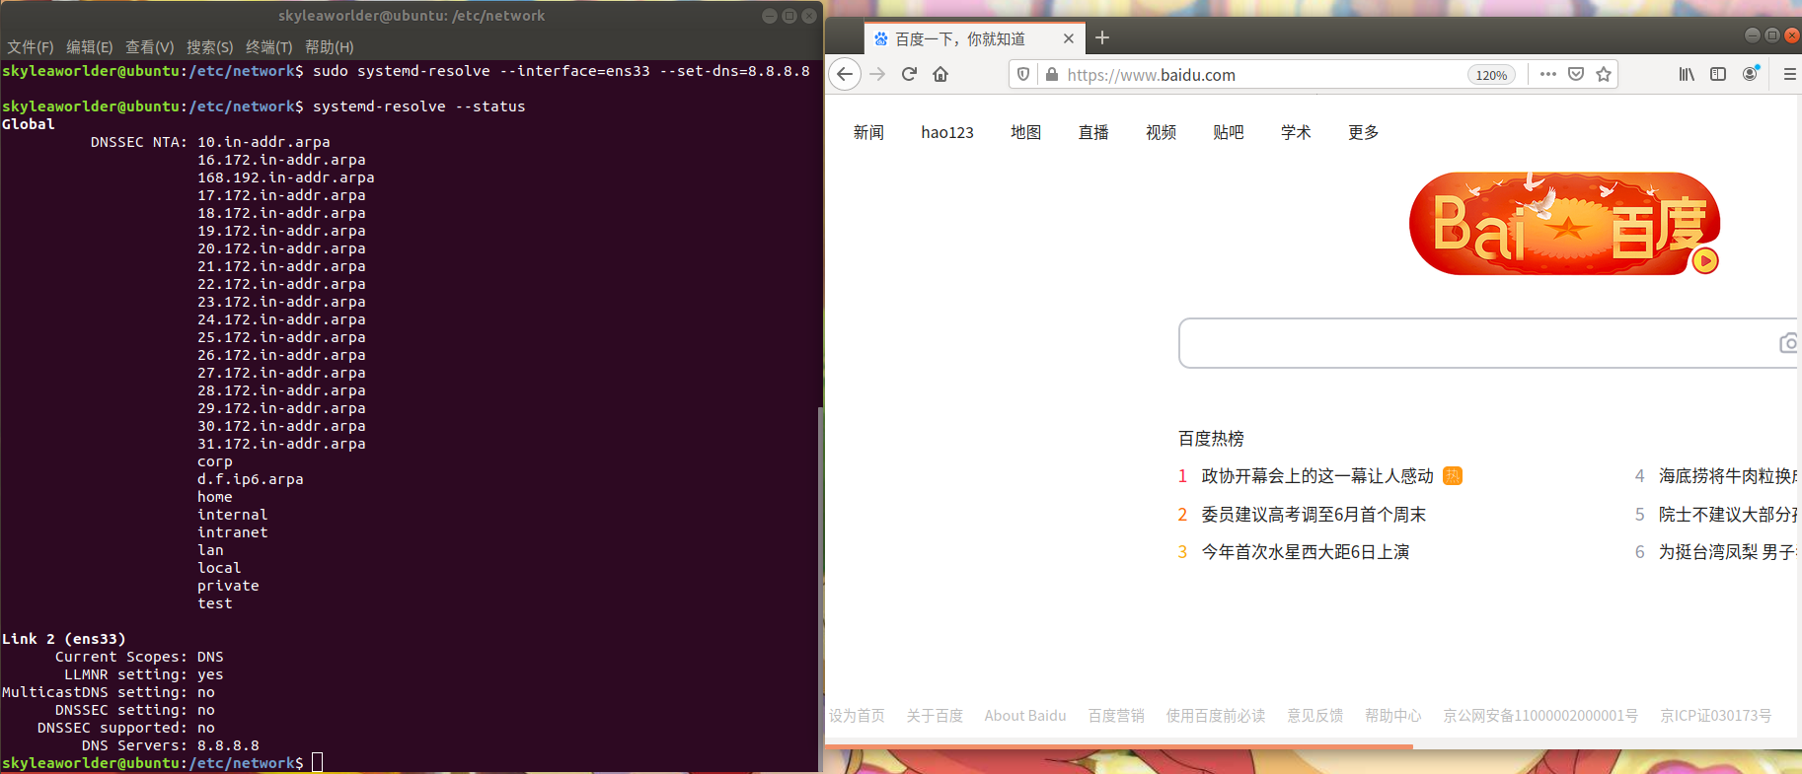The height and width of the screenshot is (774, 1802).
Task: Open terminal 帮助(H) menu
Action: click(x=330, y=46)
